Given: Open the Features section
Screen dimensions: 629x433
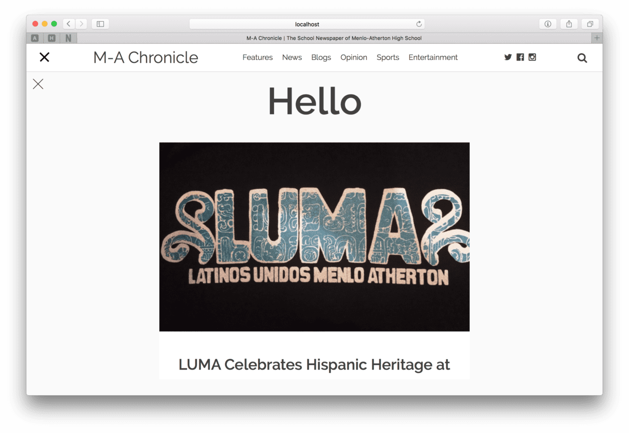Looking at the screenshot, I should pyautogui.click(x=257, y=57).
